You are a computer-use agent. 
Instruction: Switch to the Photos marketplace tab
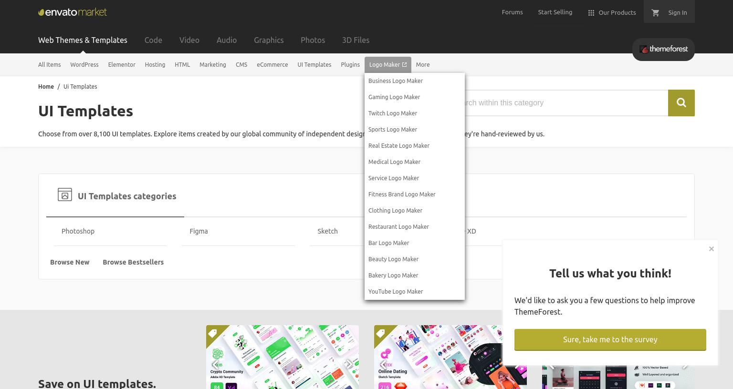(313, 40)
